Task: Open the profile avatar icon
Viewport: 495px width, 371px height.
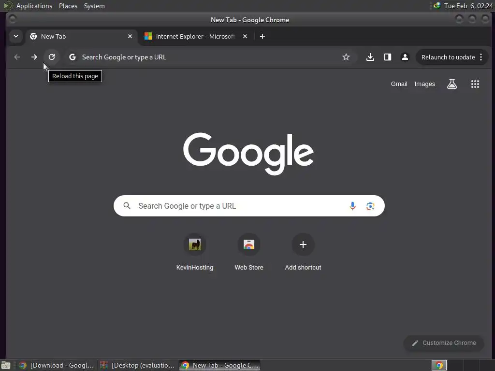Action: (405, 57)
